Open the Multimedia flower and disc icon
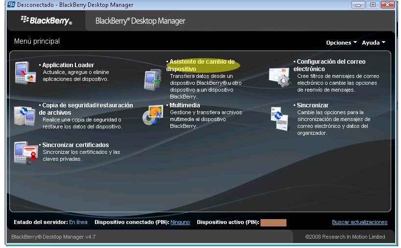The height and width of the screenshot is (248, 401). pos(153,115)
